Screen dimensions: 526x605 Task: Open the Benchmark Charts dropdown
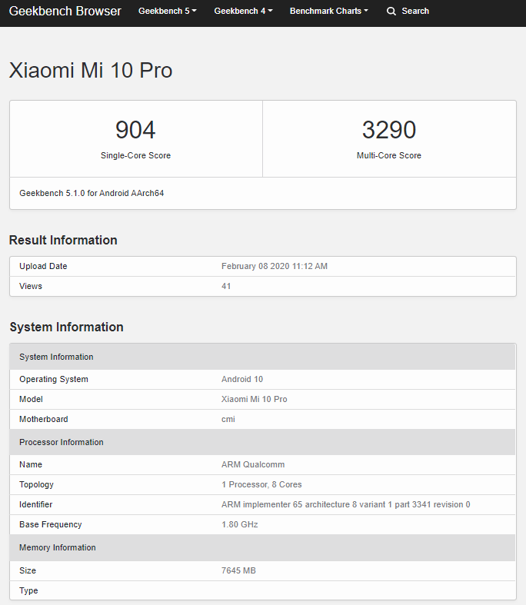(328, 12)
